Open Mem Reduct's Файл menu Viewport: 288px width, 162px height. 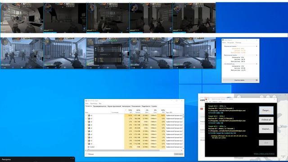pyautogui.click(x=224, y=43)
